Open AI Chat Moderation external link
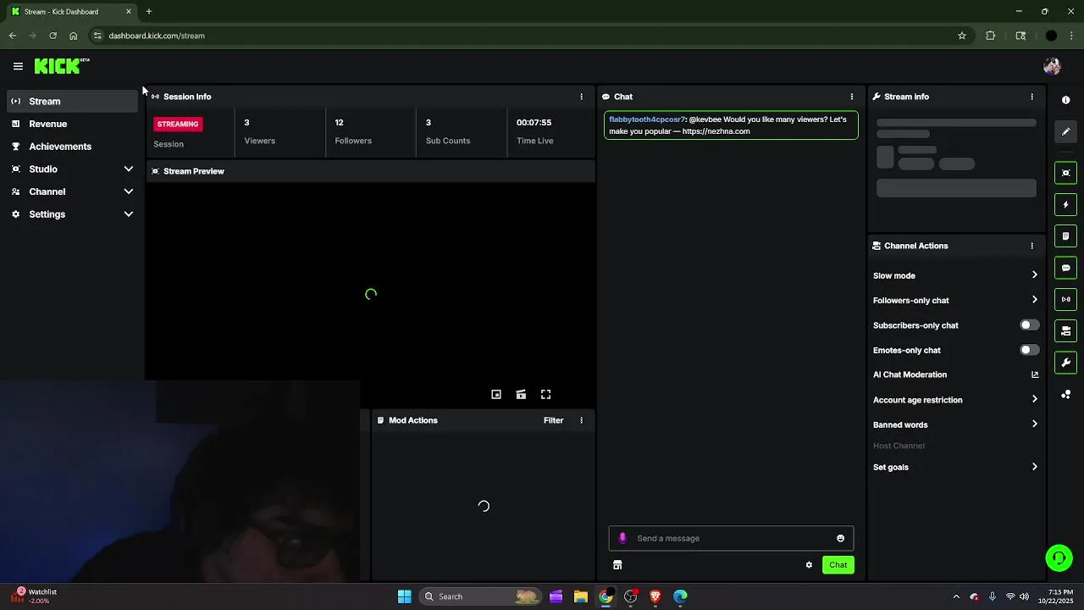The height and width of the screenshot is (610, 1084). tap(1034, 374)
